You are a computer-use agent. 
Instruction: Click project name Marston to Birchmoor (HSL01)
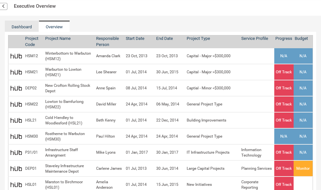[x=64, y=185]
